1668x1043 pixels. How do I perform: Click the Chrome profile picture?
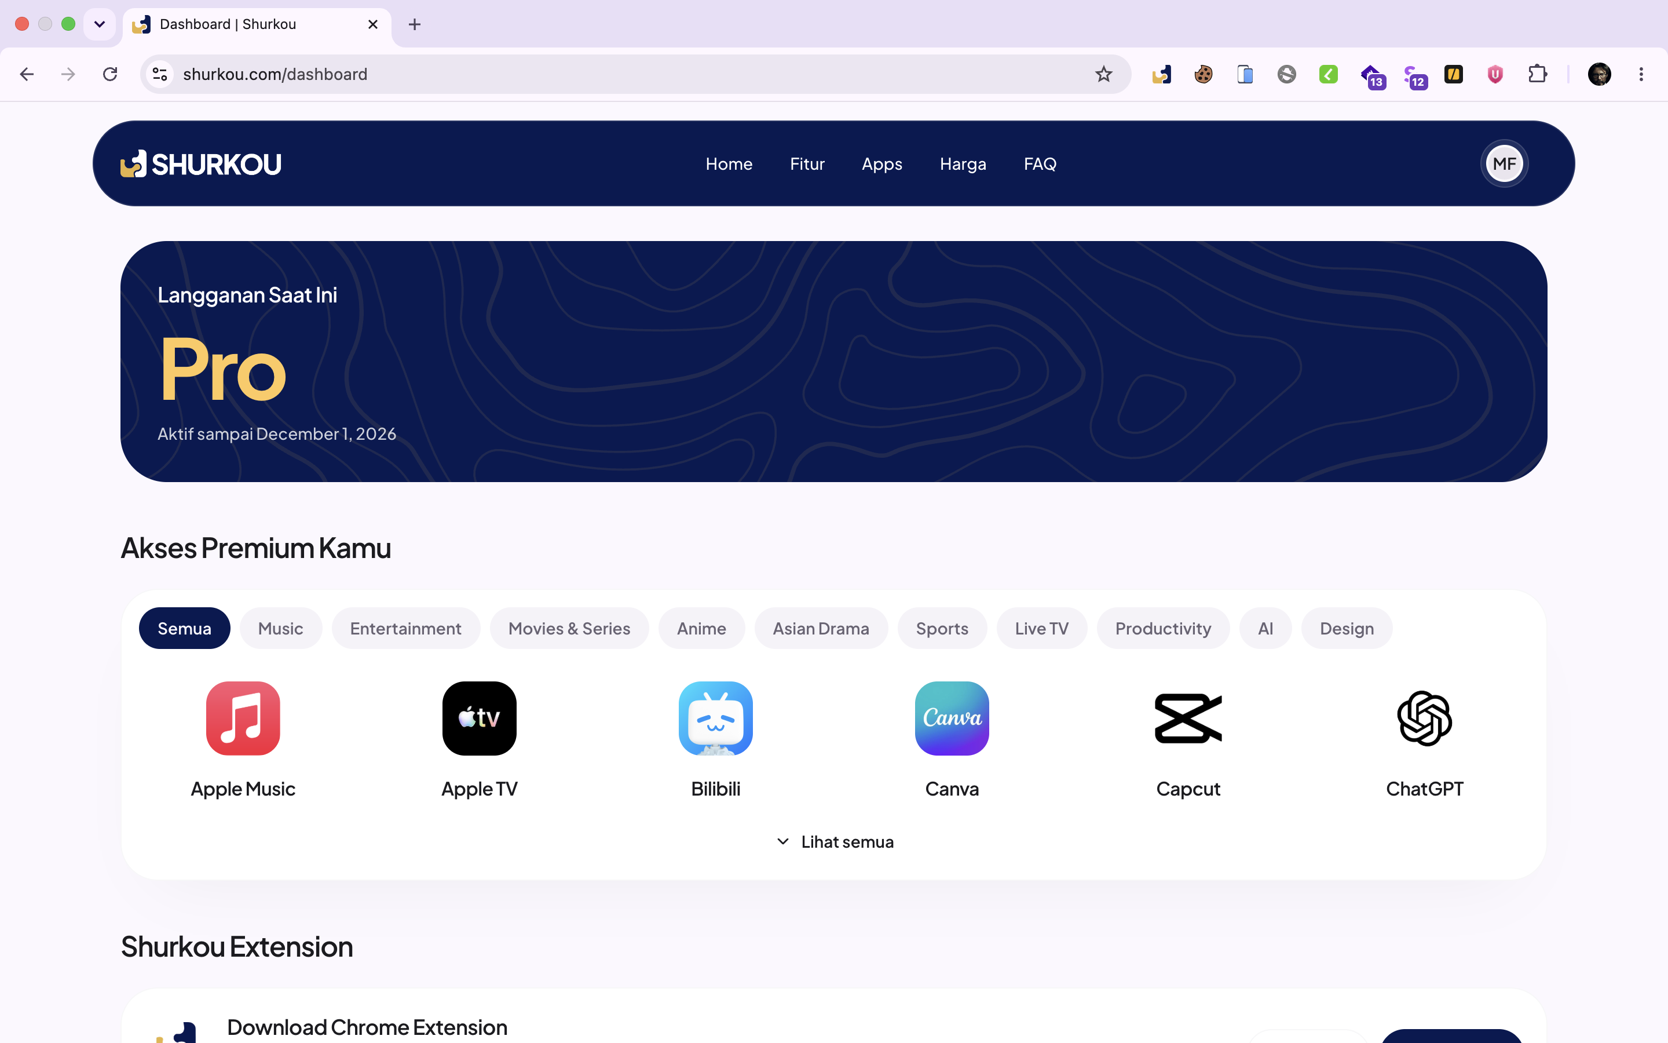click(x=1599, y=74)
